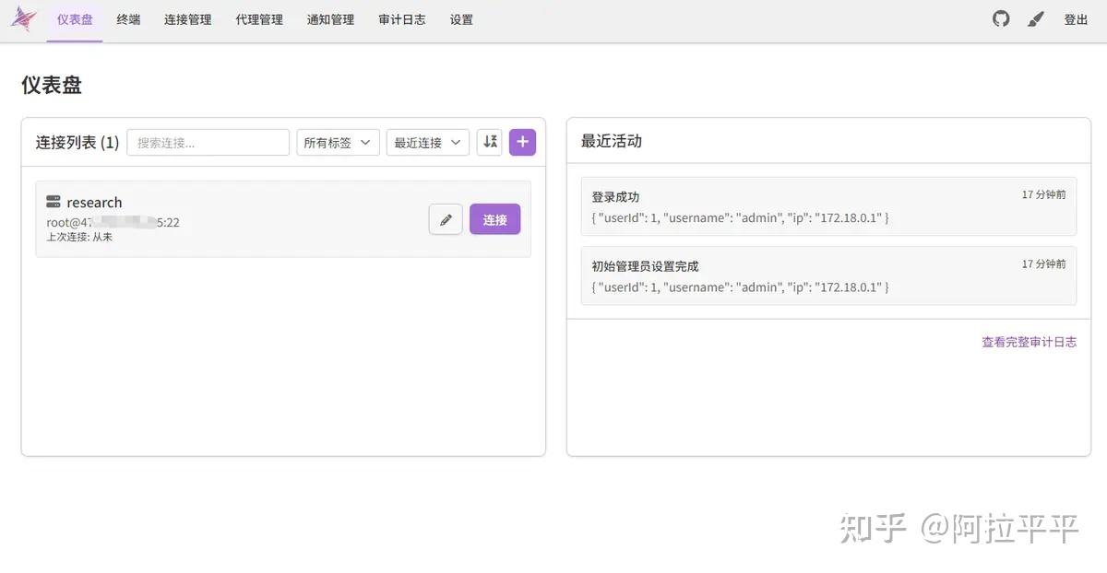Open the 连接管理 tab
Image resolution: width=1107 pixels, height=573 pixels.
pos(188,19)
